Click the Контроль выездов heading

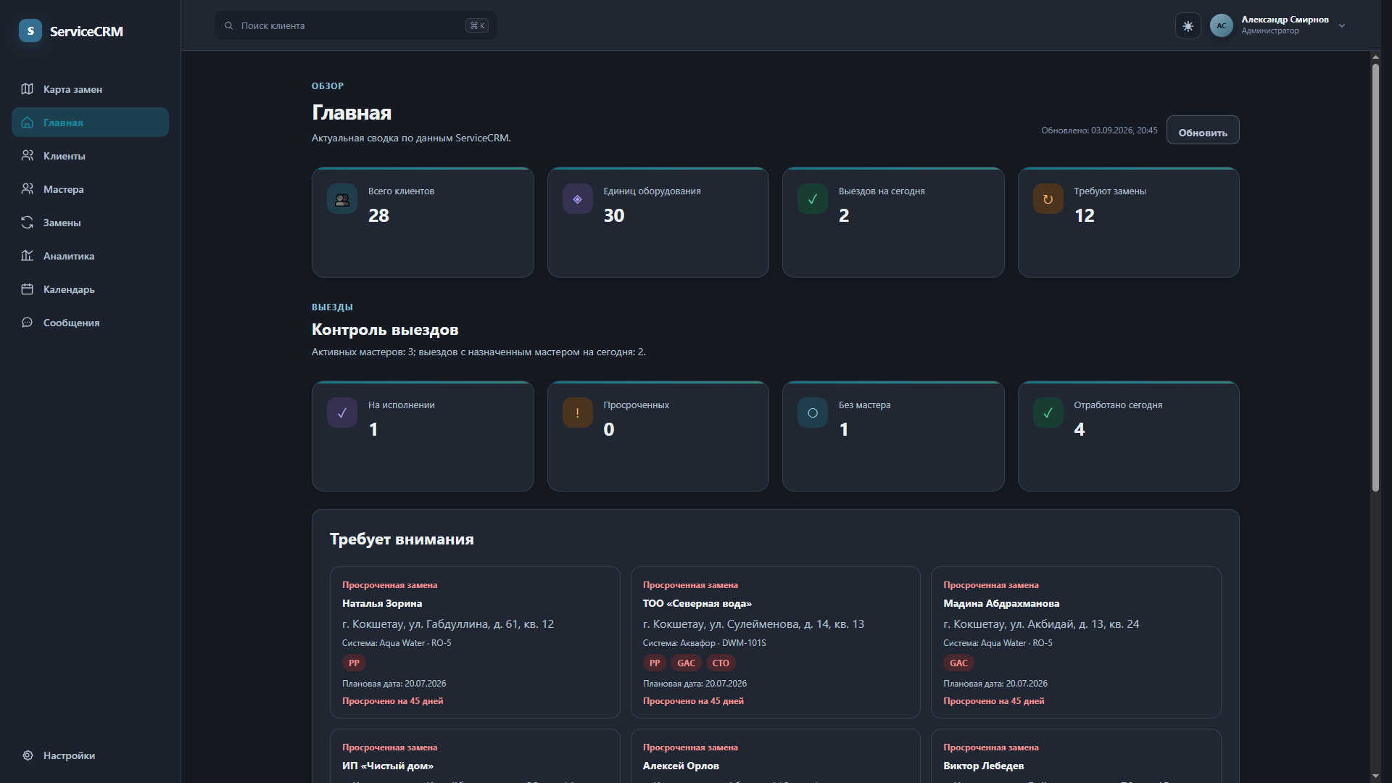click(x=385, y=330)
